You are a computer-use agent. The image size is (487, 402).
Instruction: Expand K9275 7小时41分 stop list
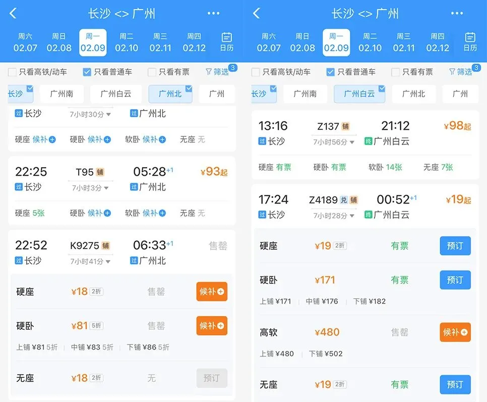pos(90,262)
